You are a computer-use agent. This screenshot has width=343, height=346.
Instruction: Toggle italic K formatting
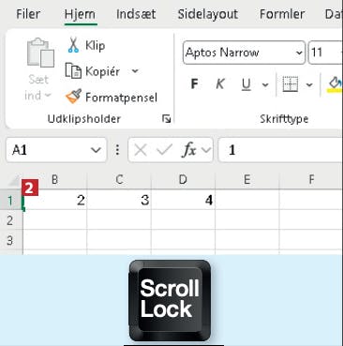pyautogui.click(x=220, y=83)
